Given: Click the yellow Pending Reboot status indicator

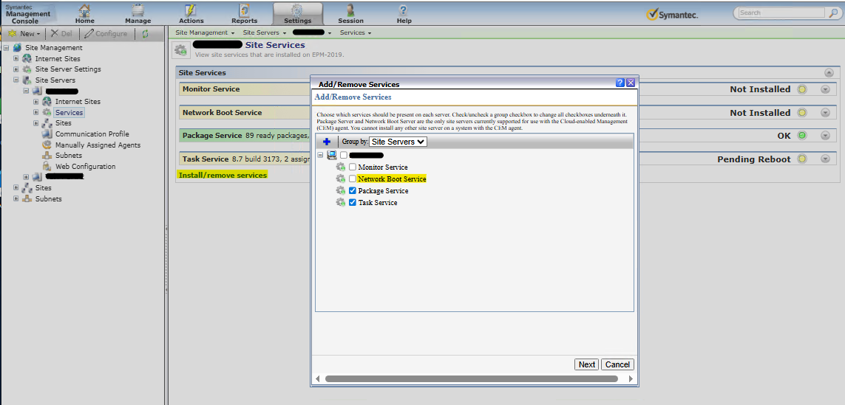Looking at the screenshot, I should 802,159.
